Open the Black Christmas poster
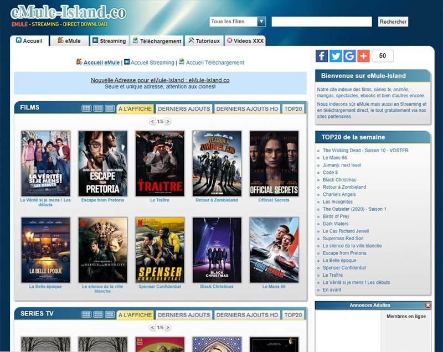This screenshot has width=443, height=352. coord(217,250)
